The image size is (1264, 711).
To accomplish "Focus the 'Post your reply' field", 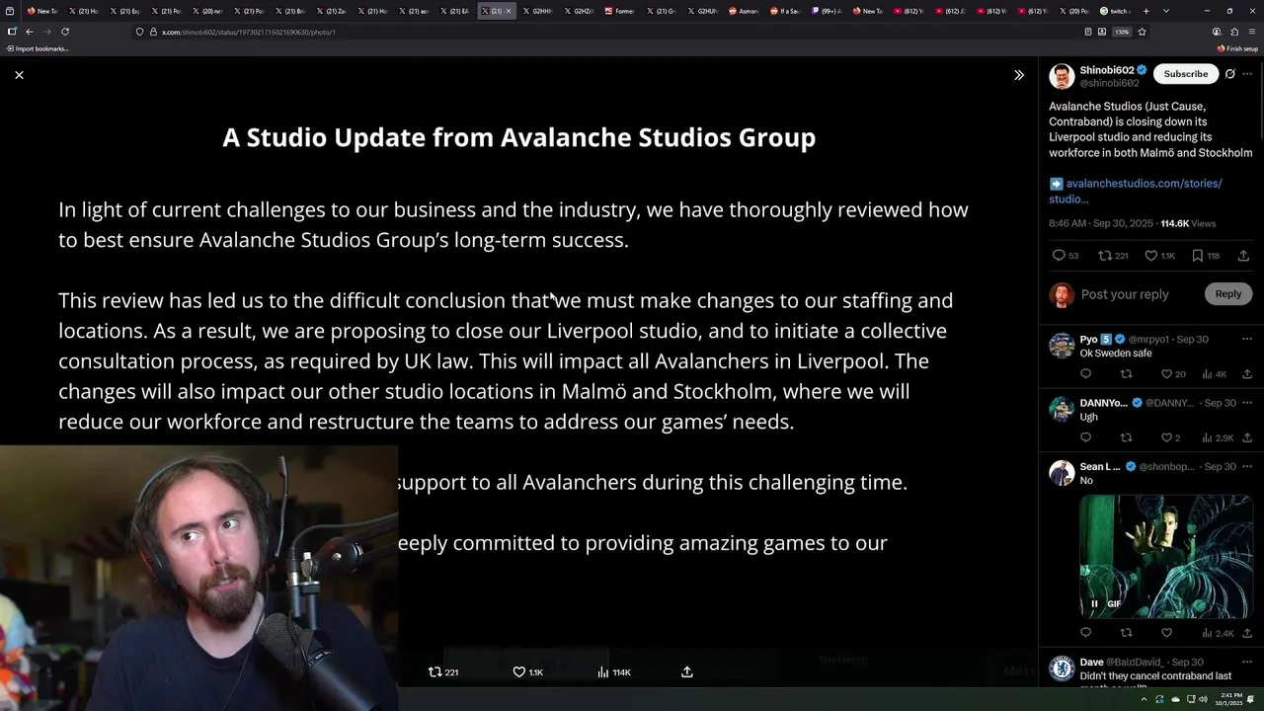I will point(1125,294).
